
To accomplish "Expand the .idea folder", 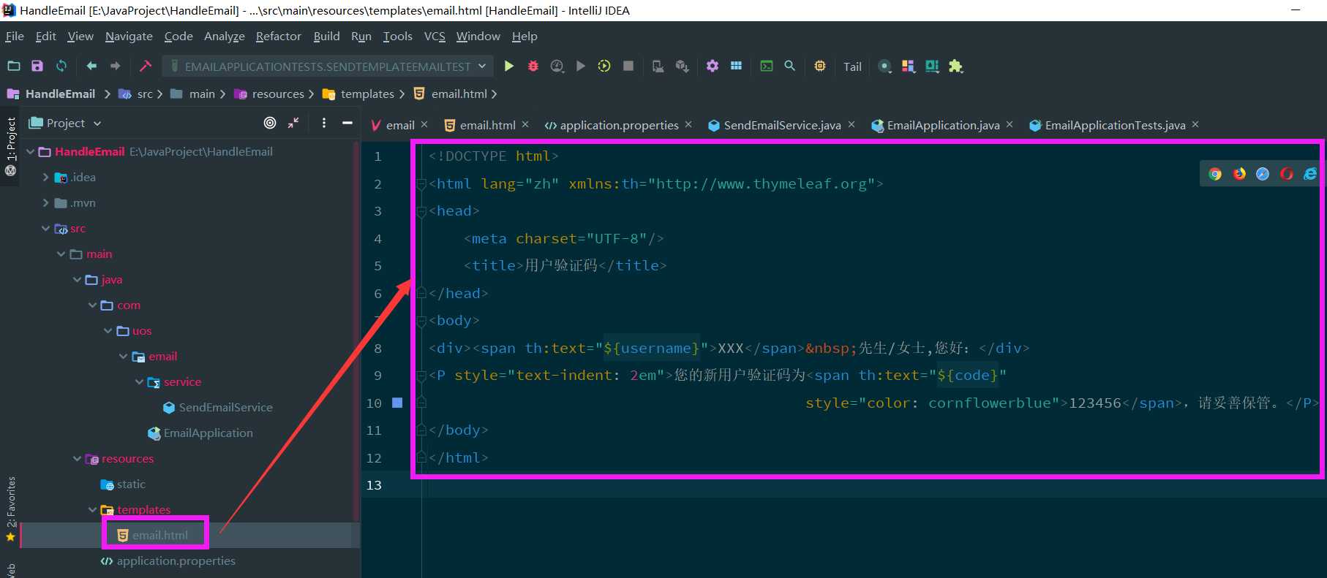I will tap(45, 177).
